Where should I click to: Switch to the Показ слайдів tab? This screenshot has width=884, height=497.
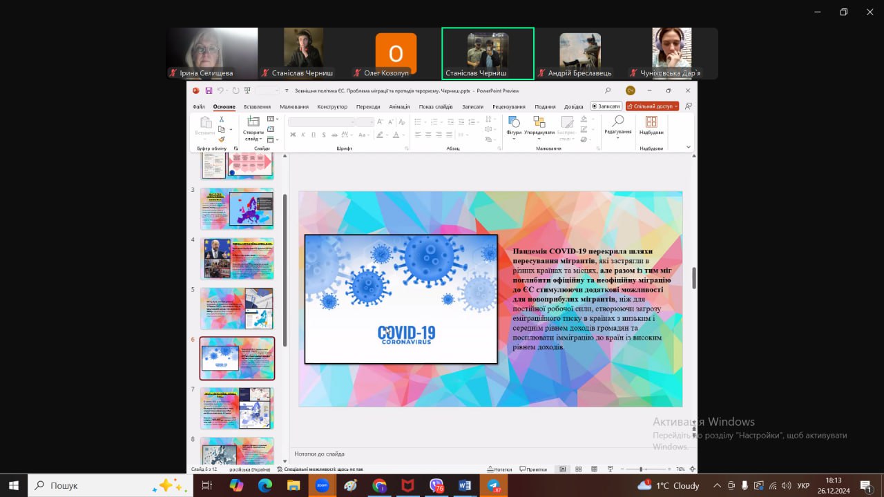pyautogui.click(x=436, y=107)
